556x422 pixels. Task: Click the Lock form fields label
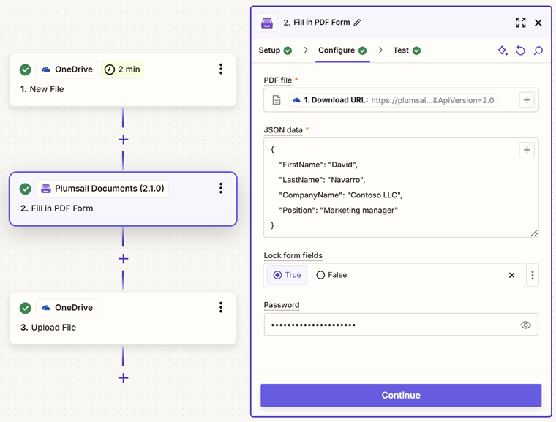coord(293,255)
